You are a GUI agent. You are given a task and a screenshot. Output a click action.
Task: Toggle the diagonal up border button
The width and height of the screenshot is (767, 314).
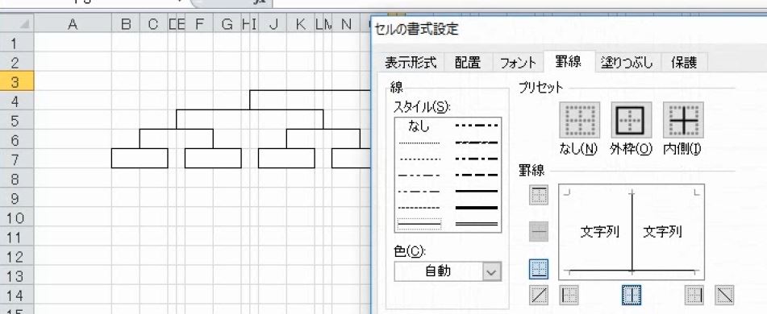pos(539,295)
